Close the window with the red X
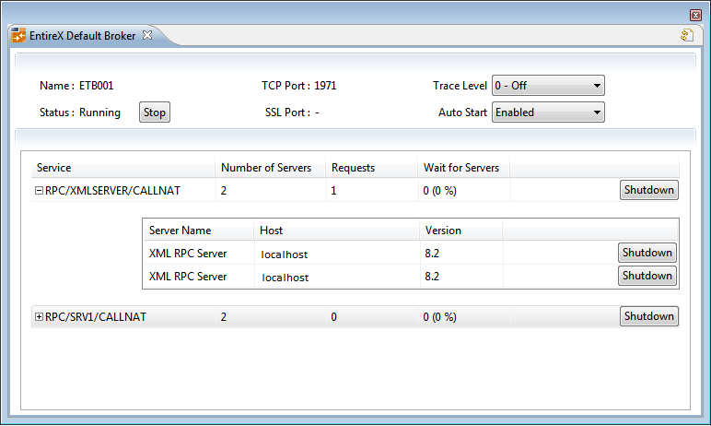The image size is (711, 426). (695, 15)
